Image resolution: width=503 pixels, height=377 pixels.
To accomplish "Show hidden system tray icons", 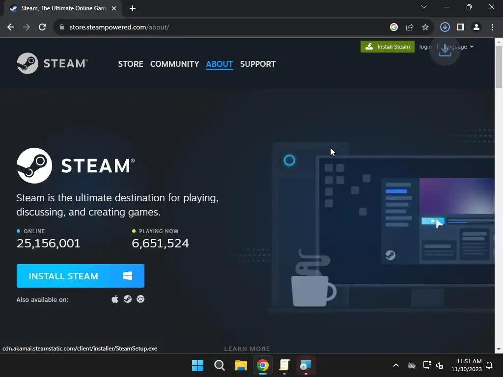I will coord(396,365).
